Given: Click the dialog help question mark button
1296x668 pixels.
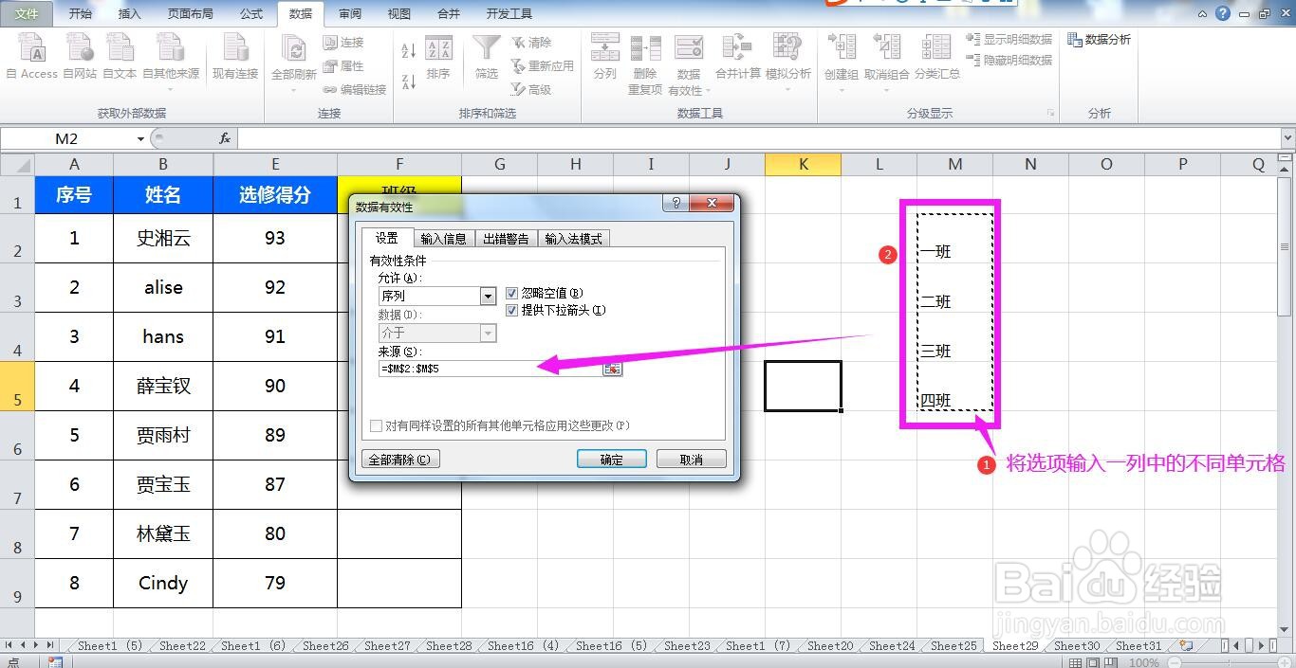Looking at the screenshot, I should coord(676,204).
